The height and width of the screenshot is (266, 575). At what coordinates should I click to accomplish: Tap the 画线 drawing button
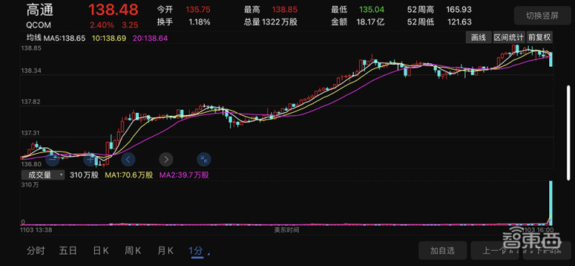pos(478,37)
